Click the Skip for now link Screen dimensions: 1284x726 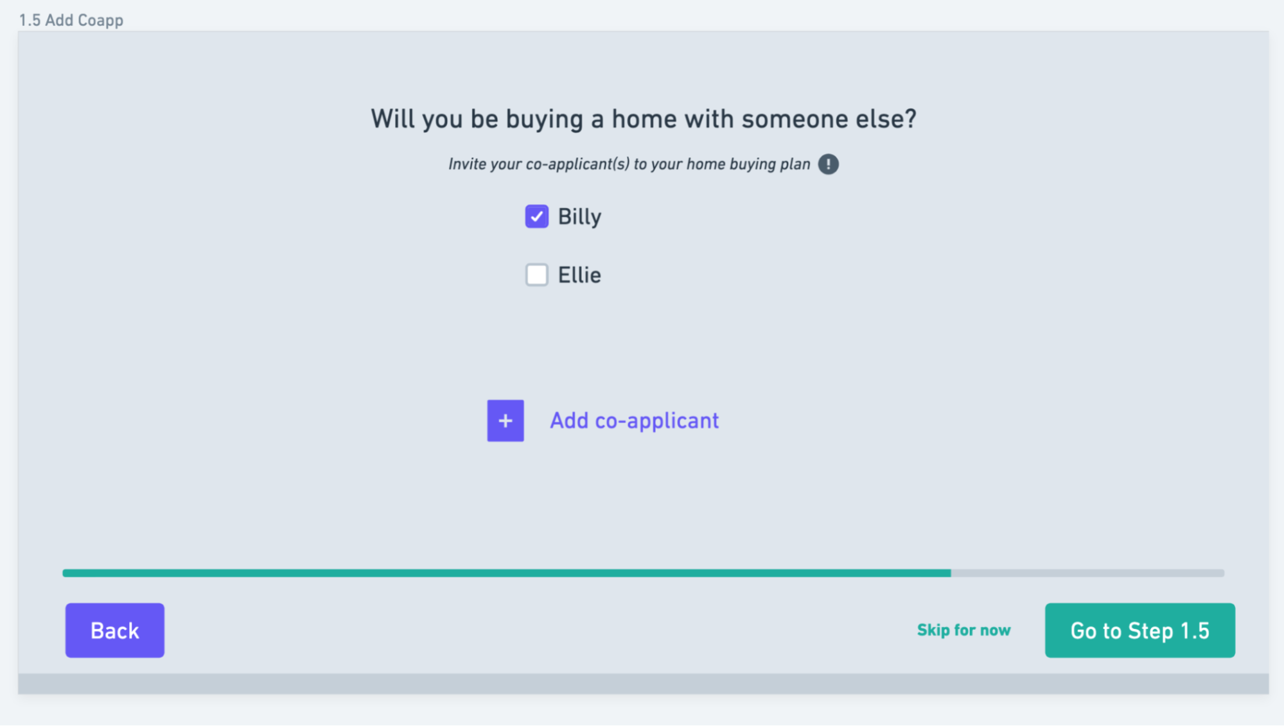point(963,630)
